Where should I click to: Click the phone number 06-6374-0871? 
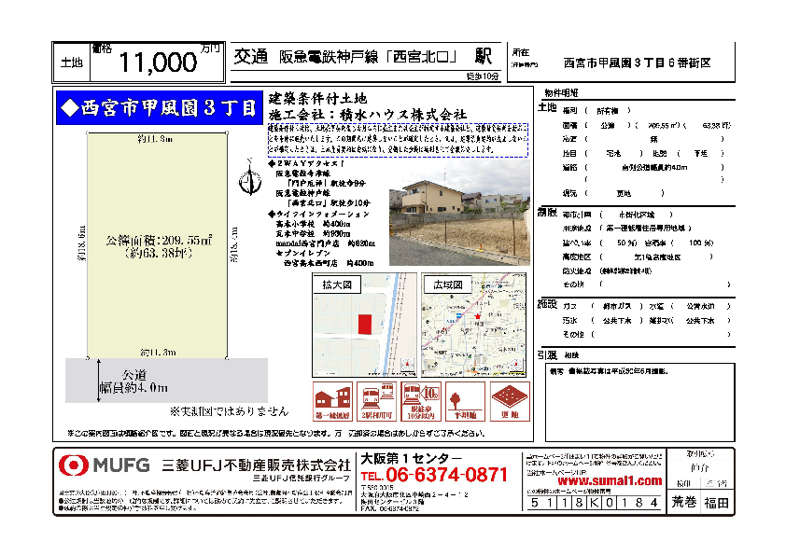[x=447, y=475]
